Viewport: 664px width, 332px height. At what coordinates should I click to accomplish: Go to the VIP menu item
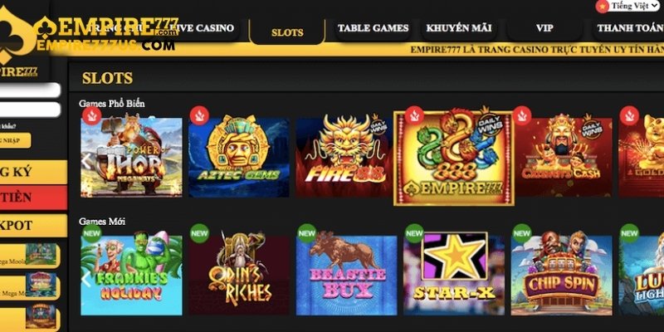tap(544, 28)
